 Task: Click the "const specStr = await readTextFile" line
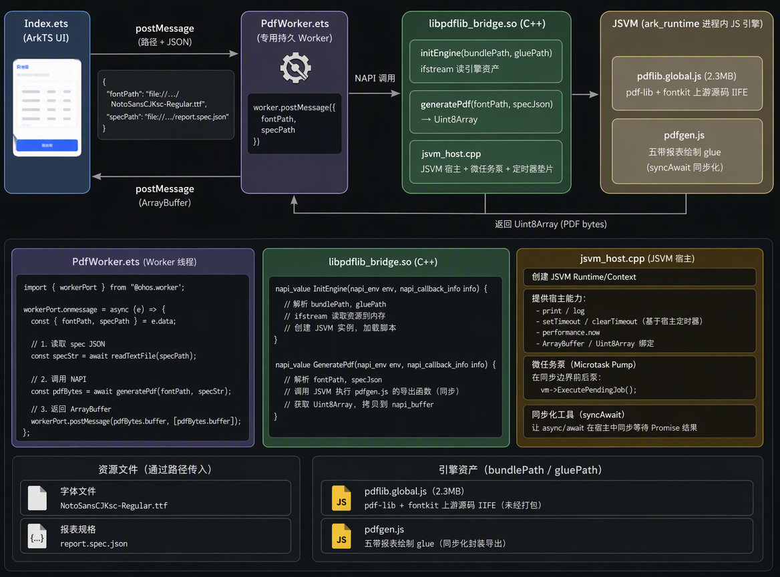114,356
